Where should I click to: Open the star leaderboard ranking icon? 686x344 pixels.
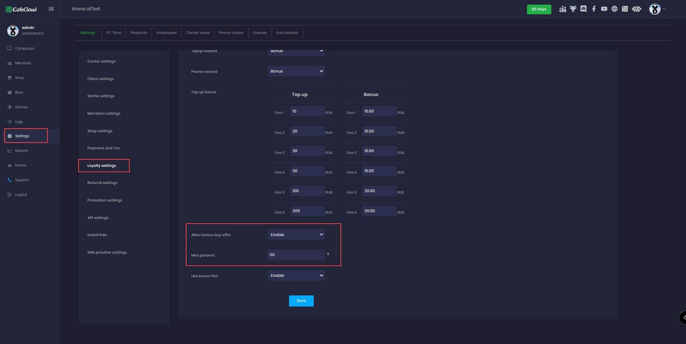563,9
